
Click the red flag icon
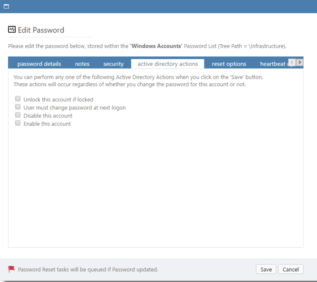12,269
